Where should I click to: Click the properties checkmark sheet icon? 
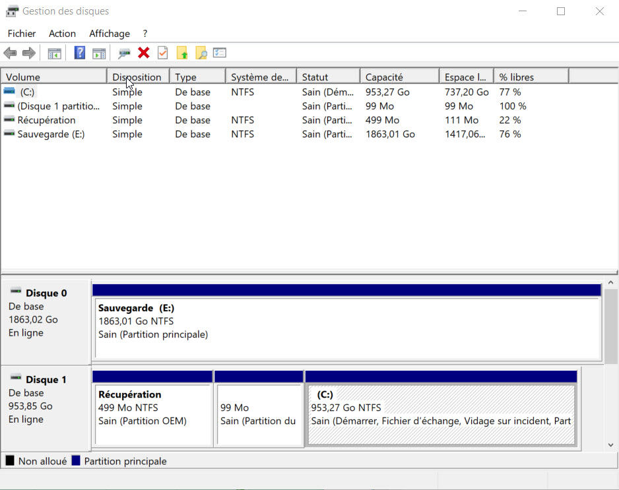point(162,53)
